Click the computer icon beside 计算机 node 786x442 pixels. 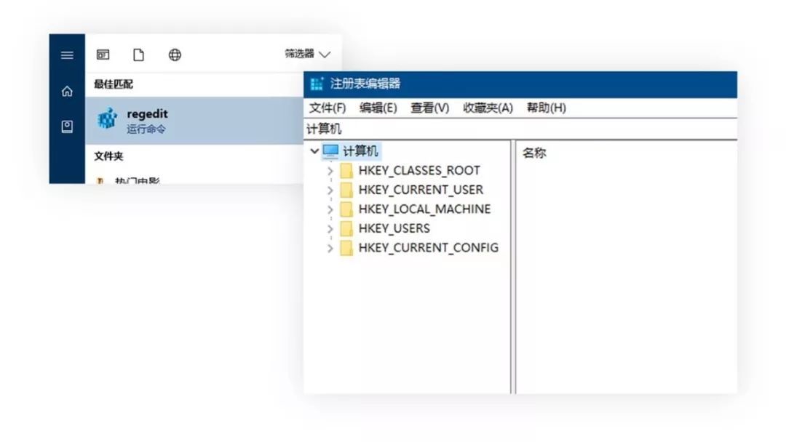[332, 150]
